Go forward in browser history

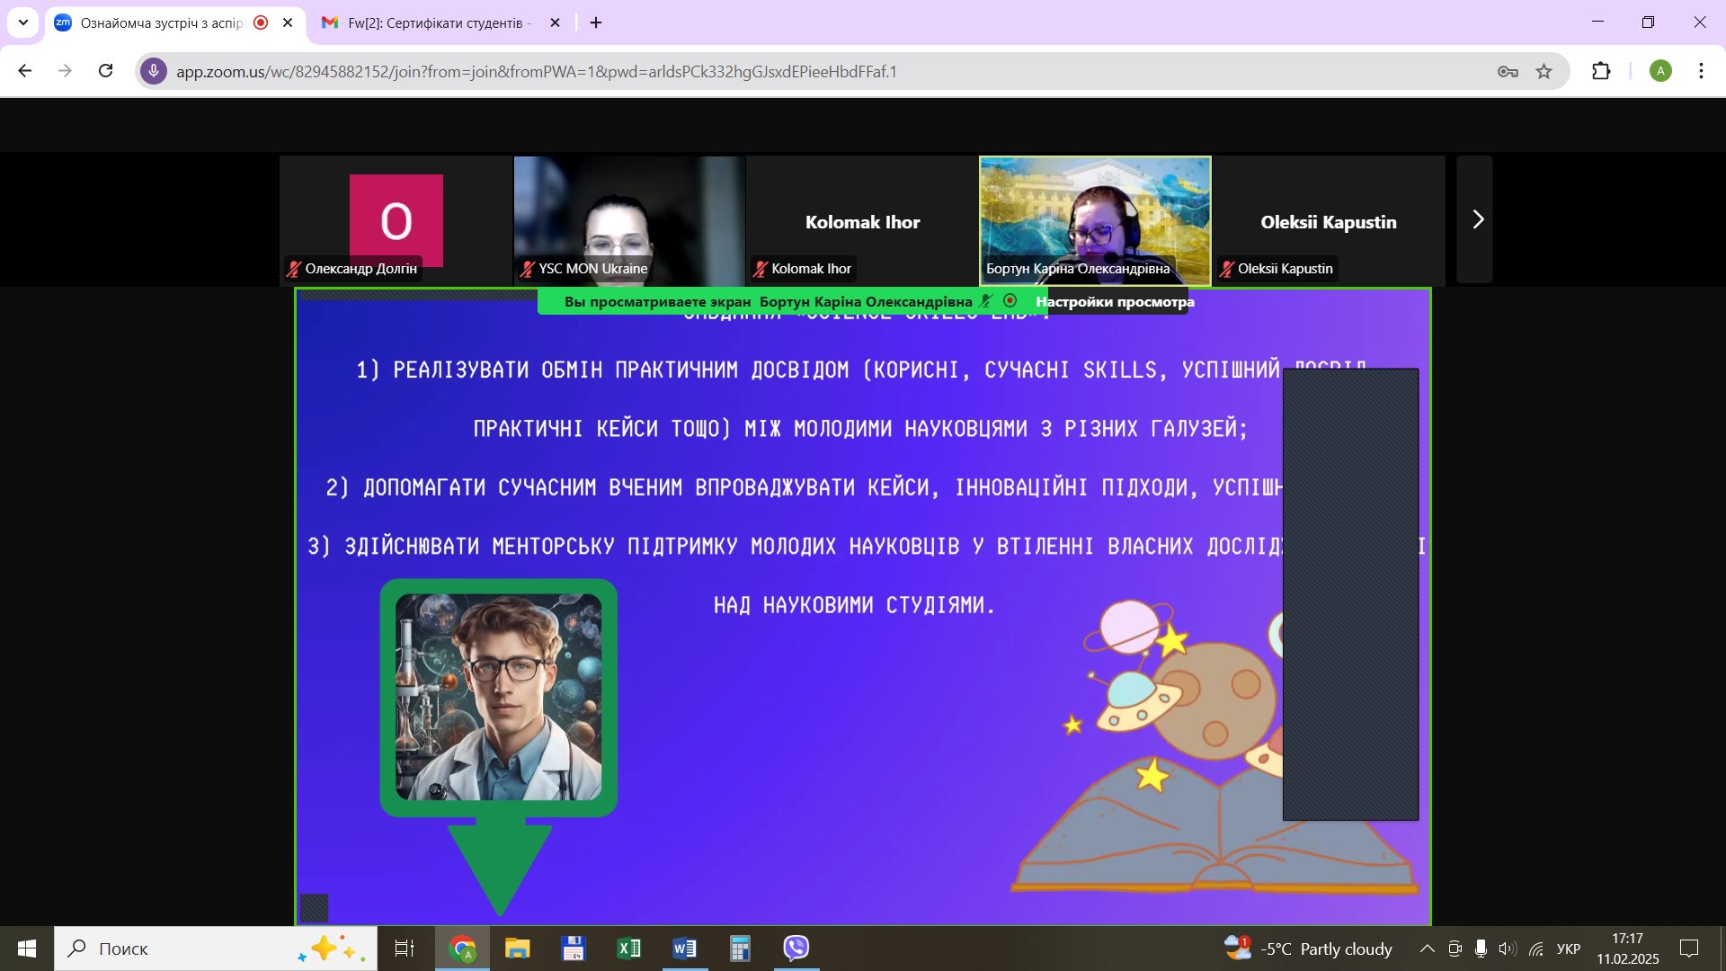point(65,71)
